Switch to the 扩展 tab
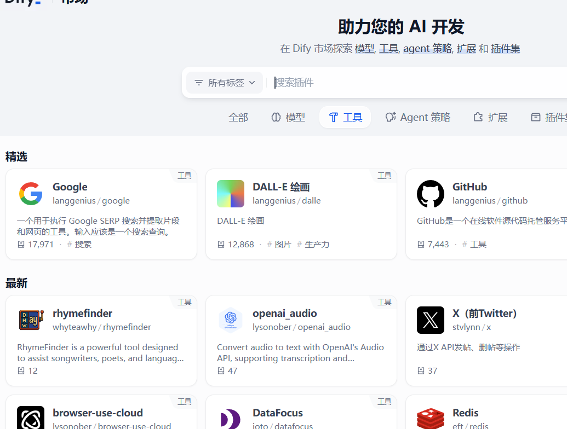567x429 pixels. pyautogui.click(x=490, y=117)
